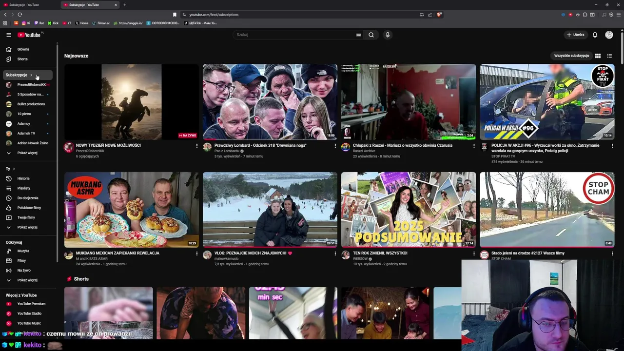Viewport: 624px width, 351px height.
Task: Open Bullet productions channel in sidebar
Action: click(x=27, y=104)
